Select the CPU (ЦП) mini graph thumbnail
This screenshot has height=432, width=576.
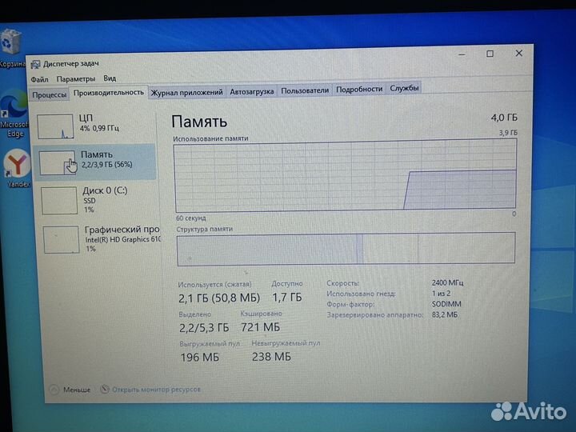pyautogui.click(x=55, y=126)
